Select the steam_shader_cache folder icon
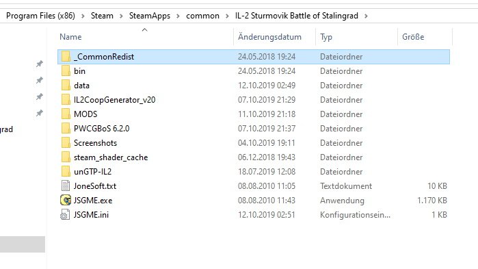The height and width of the screenshot is (269, 478). click(66, 157)
